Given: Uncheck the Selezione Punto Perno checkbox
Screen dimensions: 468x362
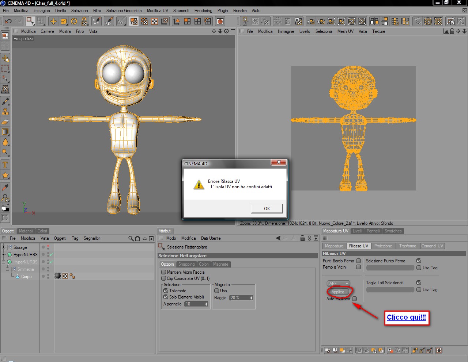Looking at the screenshot, I should coord(419,261).
